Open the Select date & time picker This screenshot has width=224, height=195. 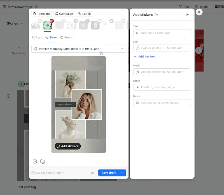48,173
